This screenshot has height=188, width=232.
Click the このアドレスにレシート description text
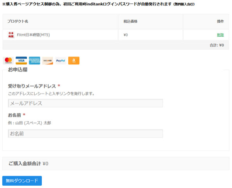51,93
